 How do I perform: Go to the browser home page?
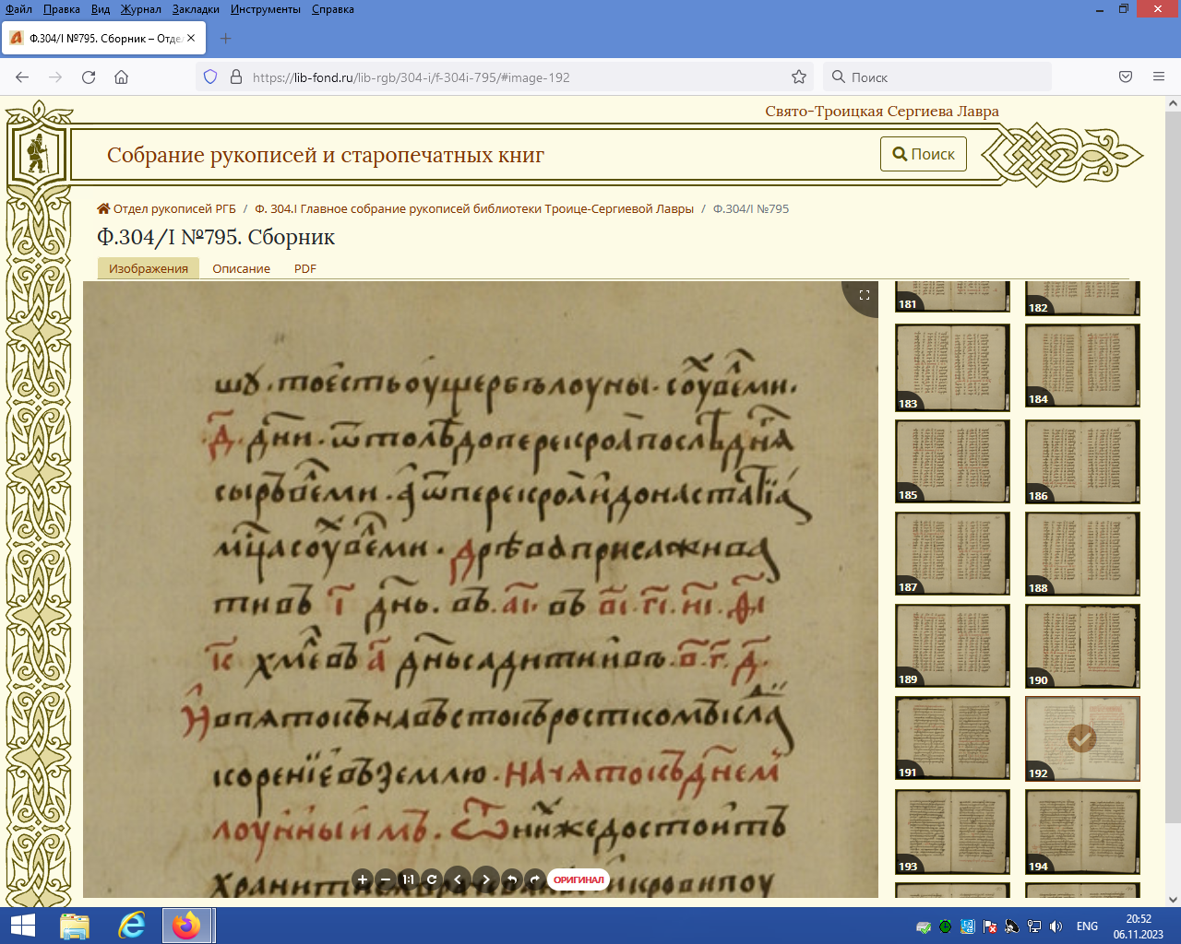click(x=121, y=77)
